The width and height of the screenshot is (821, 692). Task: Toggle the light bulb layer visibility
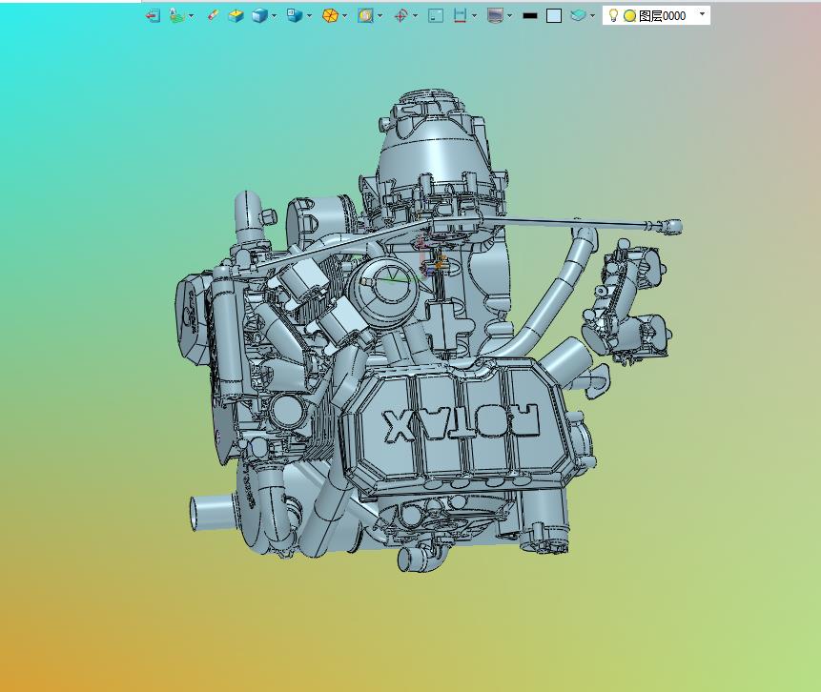click(614, 15)
